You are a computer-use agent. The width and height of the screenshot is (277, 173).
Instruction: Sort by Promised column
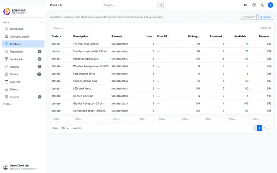[x=217, y=37]
